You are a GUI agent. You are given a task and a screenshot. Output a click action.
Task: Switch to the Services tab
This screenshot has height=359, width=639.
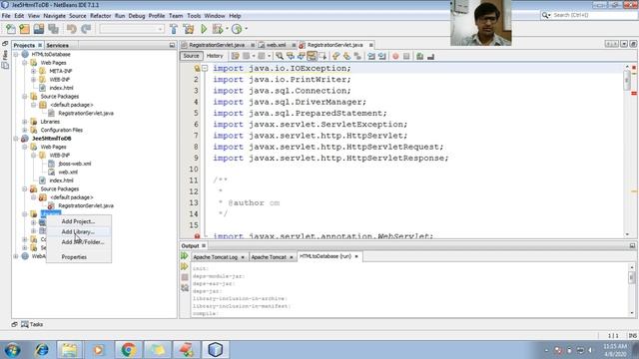(x=57, y=45)
